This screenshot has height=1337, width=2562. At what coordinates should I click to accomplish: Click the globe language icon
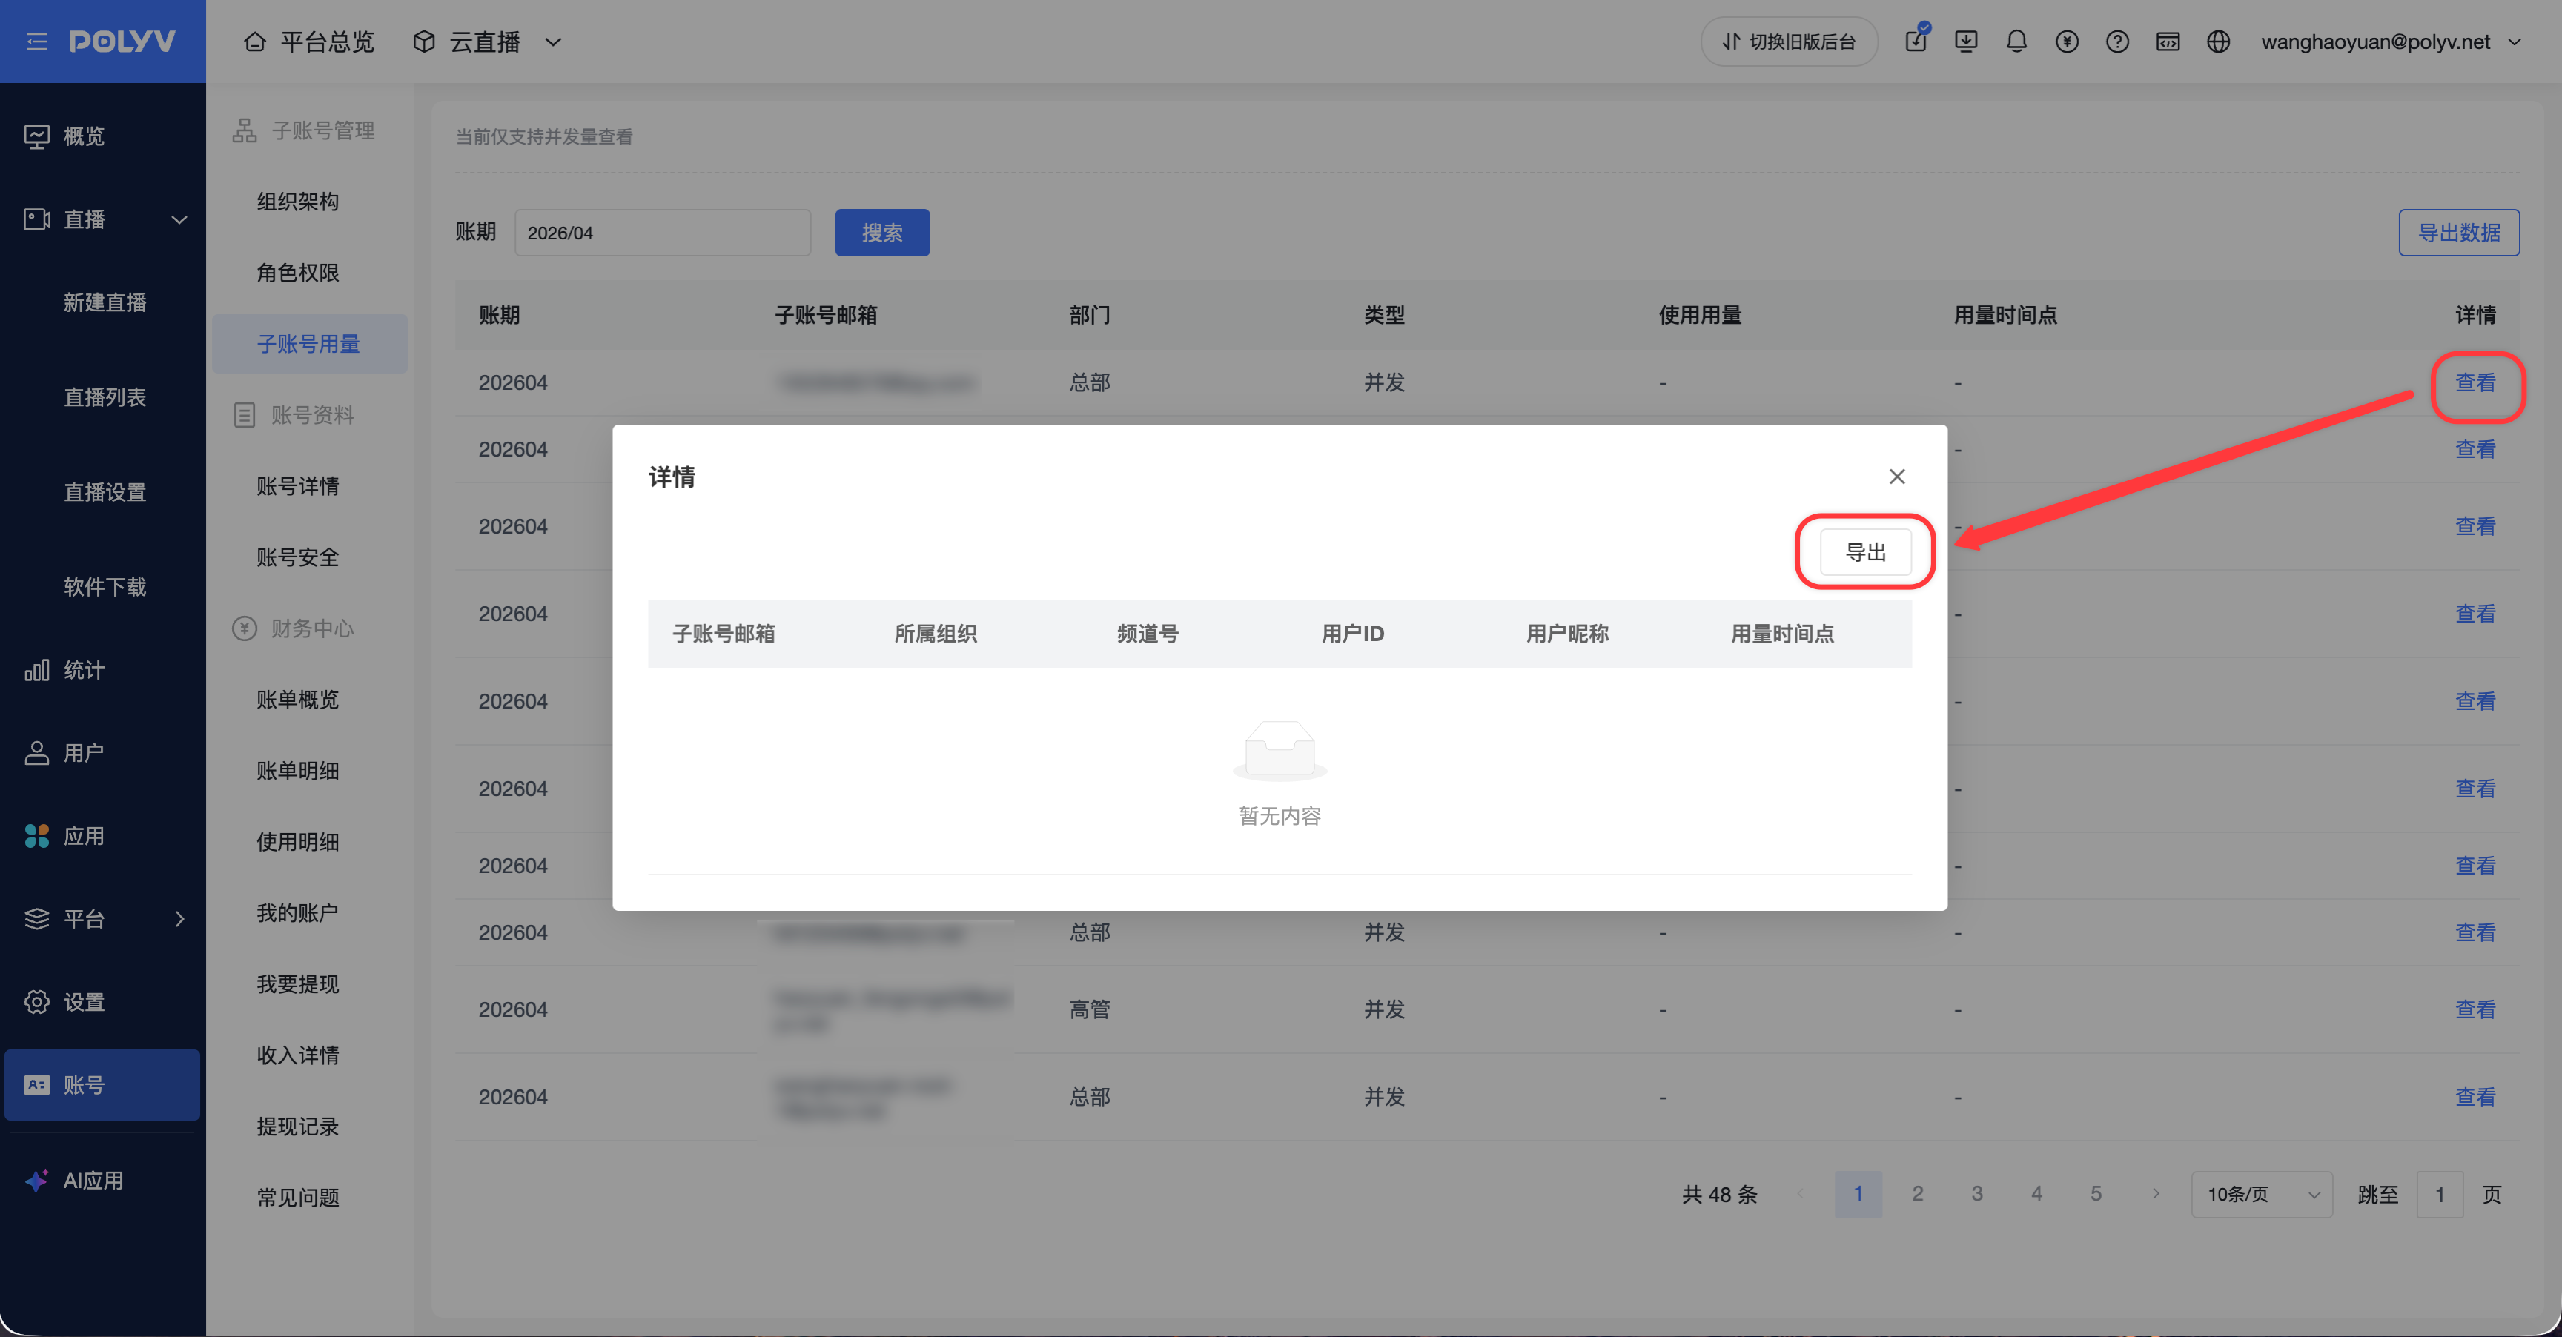[2219, 42]
